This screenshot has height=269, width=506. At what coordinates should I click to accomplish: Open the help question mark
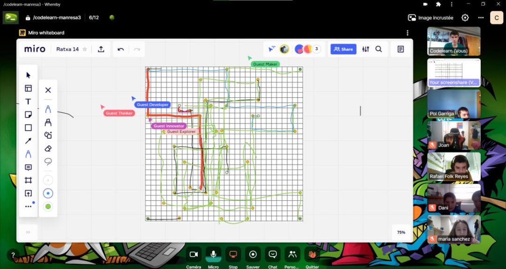tap(13, 255)
